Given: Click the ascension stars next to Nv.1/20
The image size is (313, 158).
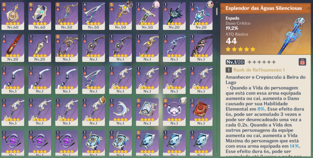Looking at the screenshot, I should click(x=262, y=62).
